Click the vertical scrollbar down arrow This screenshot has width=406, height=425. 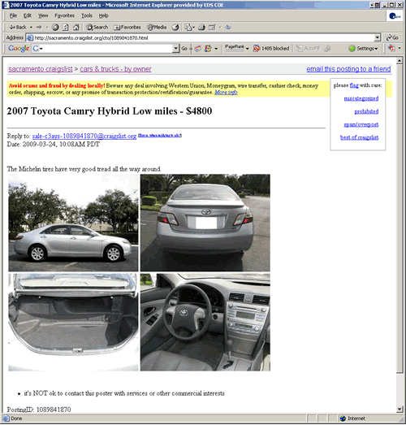click(x=400, y=410)
